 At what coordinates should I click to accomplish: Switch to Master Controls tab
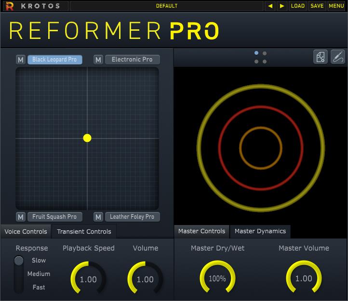point(201,231)
